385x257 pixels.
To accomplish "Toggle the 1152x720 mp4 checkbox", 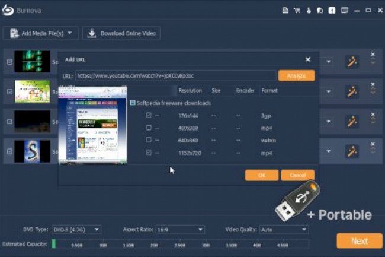I will (149, 153).
